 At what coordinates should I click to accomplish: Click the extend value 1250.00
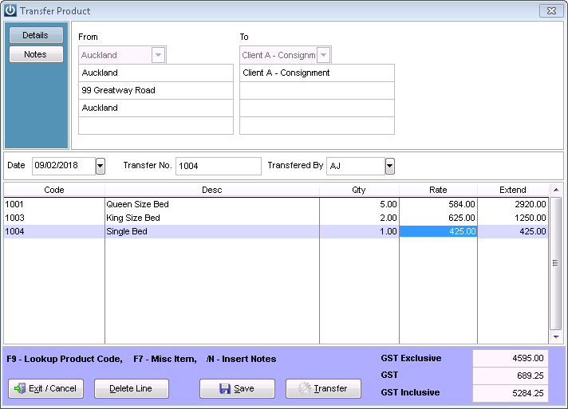pyautogui.click(x=513, y=218)
